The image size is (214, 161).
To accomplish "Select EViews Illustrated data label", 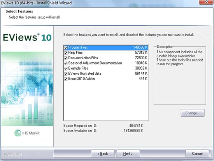I will [84, 73].
